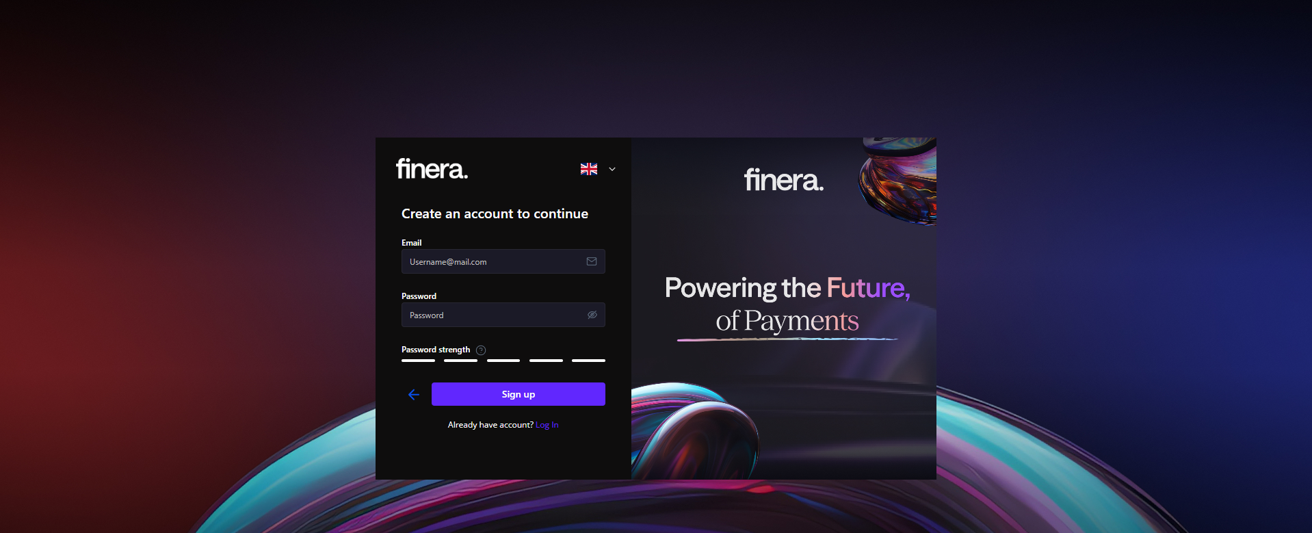Screen dimensions: 1312x533
Task: Click the 'of Payments' tagline text
Action: click(787, 321)
